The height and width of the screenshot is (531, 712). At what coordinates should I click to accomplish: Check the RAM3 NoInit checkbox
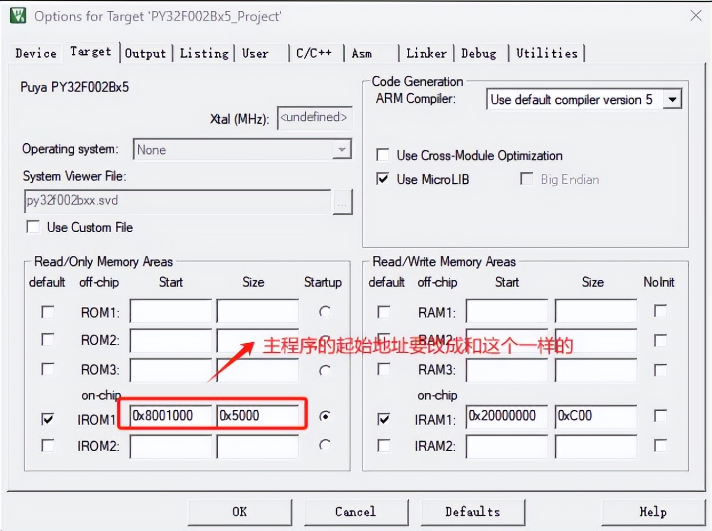pos(661,370)
